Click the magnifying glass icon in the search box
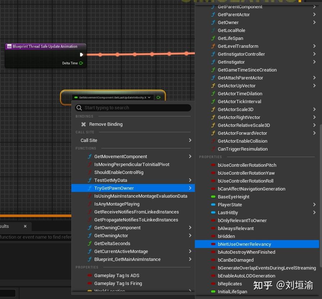The height and width of the screenshot is (299, 322). pos(79,108)
